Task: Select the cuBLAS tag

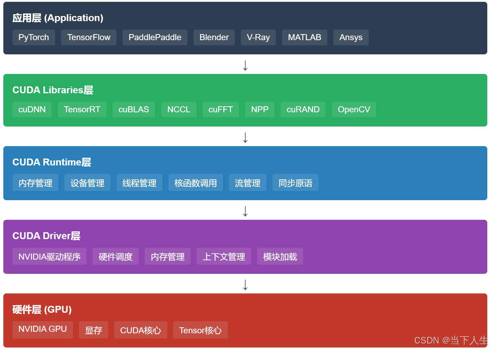Action: point(134,110)
